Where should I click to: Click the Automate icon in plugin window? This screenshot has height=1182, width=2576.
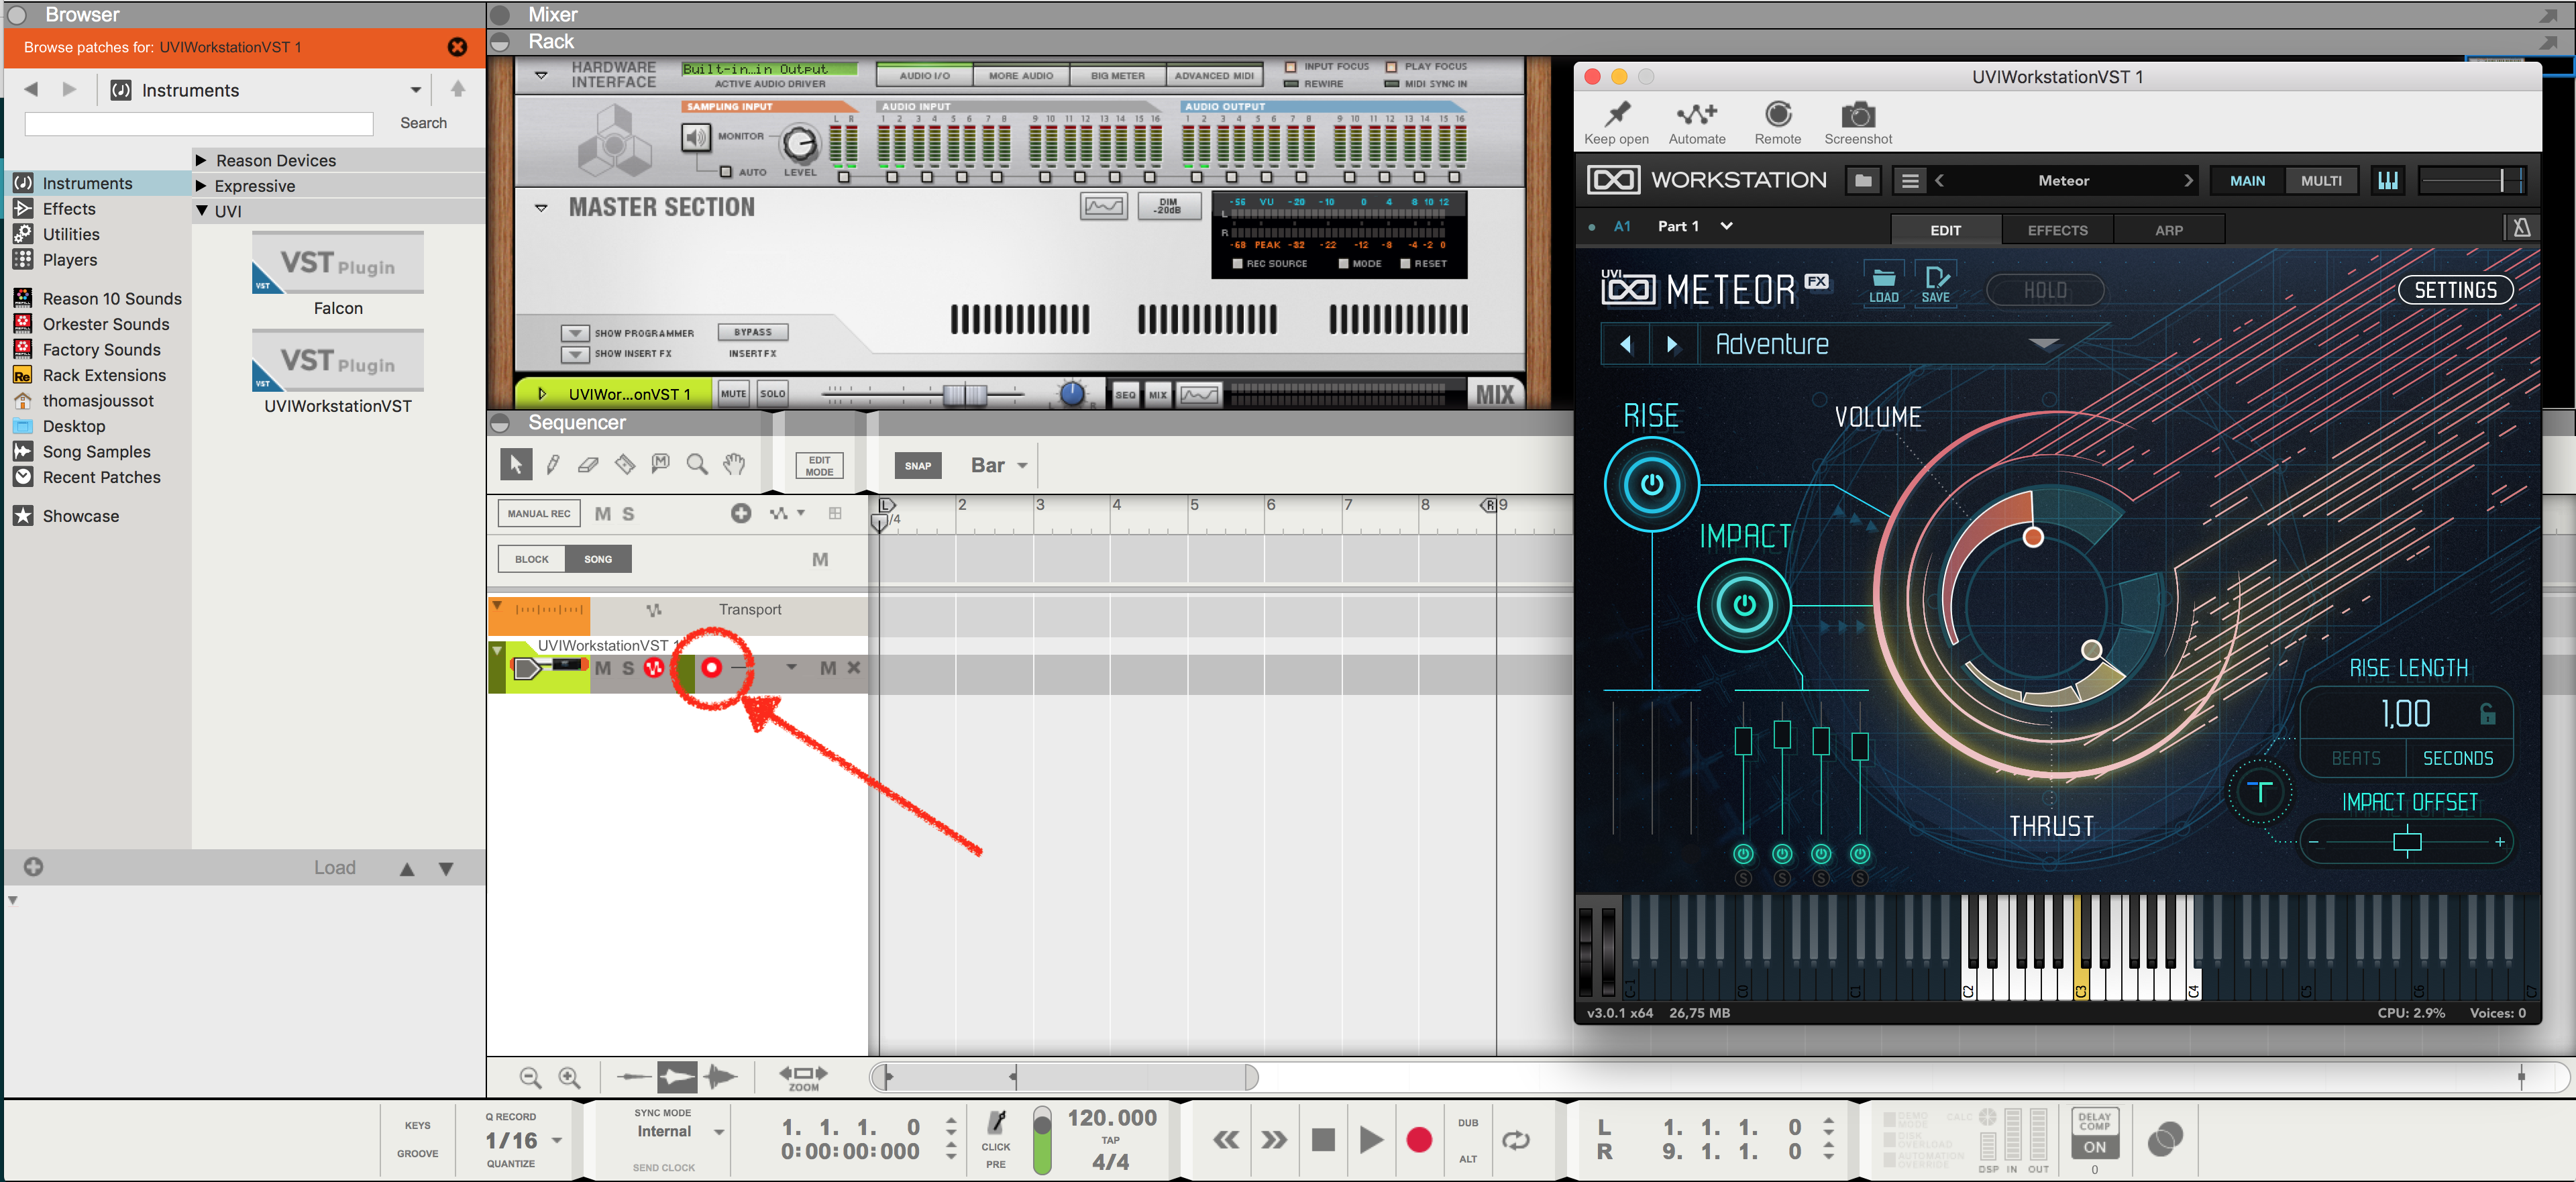(x=1696, y=114)
